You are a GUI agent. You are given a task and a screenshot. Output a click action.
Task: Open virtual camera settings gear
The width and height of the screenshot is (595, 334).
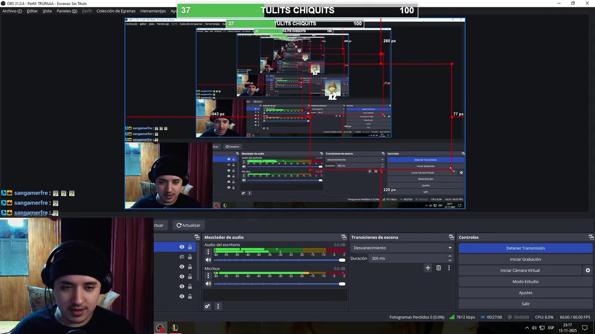588,270
